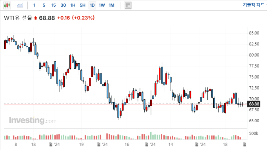Select the 1M monthly interval

tap(111, 5)
